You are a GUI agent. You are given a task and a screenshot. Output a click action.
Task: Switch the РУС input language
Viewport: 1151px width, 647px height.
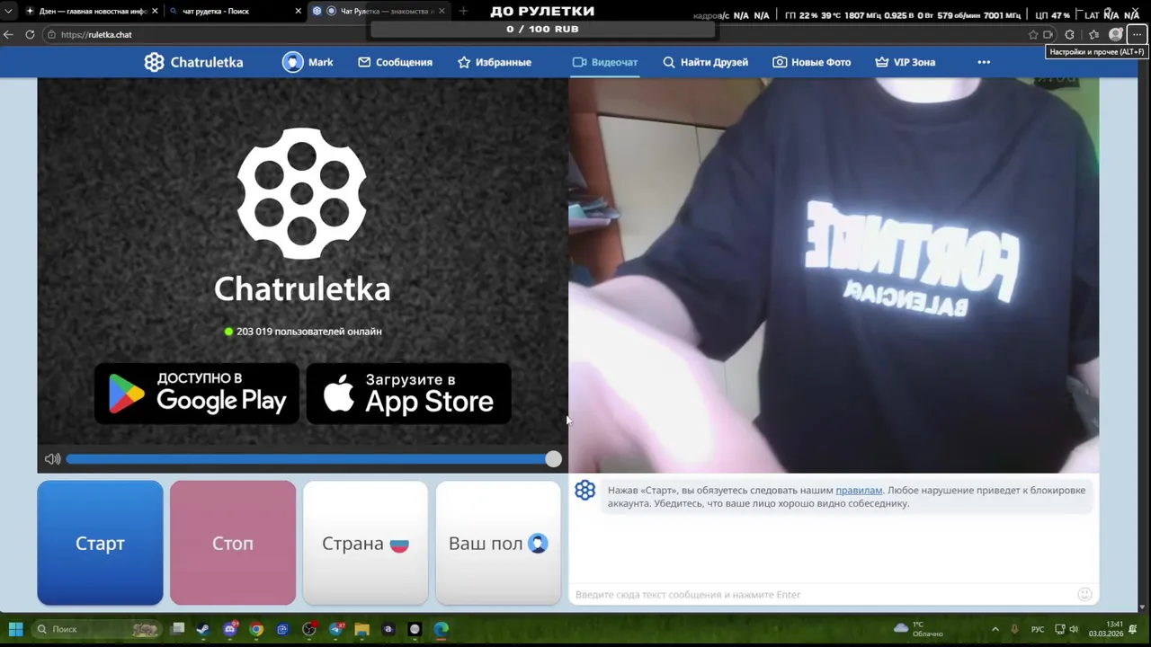[x=1038, y=629]
